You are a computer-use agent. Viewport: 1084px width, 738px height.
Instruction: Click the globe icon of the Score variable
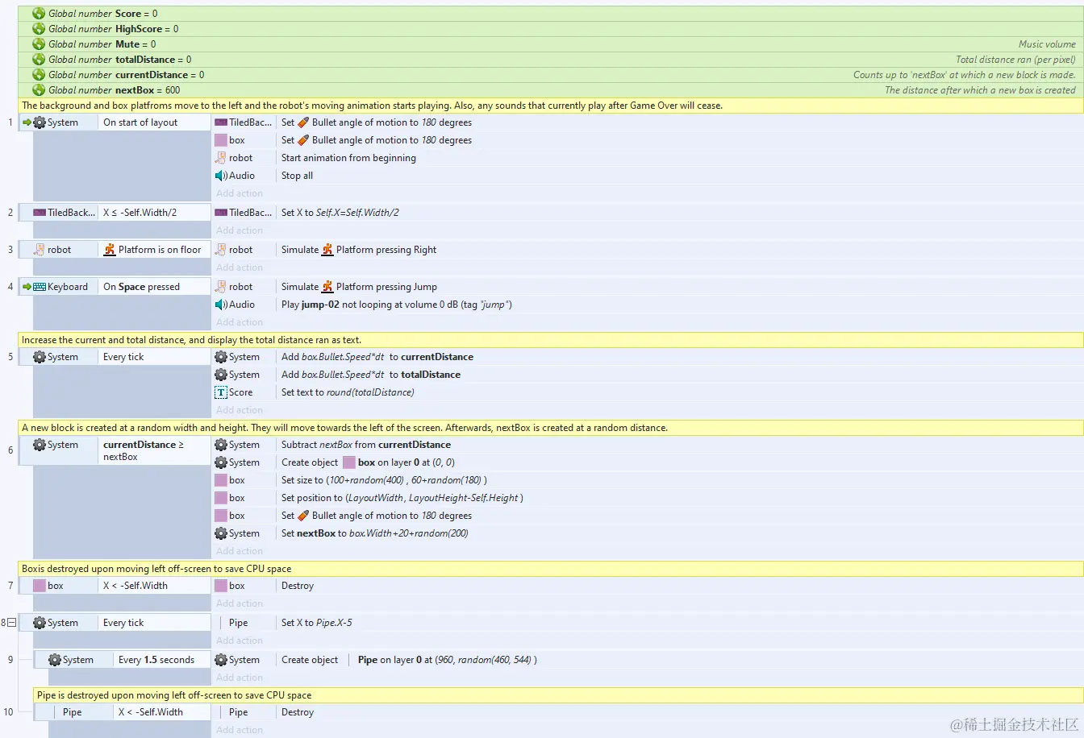click(x=39, y=14)
